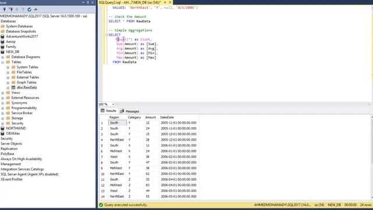Pin the SQLQuery2.sql tab
373x210 pixels.
tap(165, 2)
